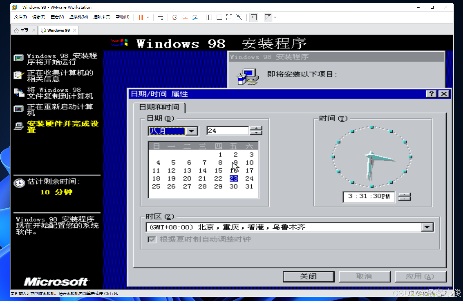The image size is (463, 301).
Task: Click the full screen mode icon
Action: 229,17
